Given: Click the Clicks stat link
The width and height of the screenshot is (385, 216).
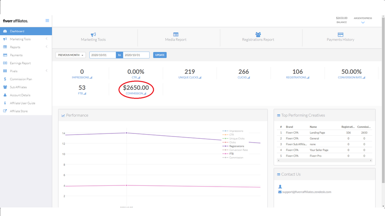Looking at the screenshot, I should (x=244, y=77).
